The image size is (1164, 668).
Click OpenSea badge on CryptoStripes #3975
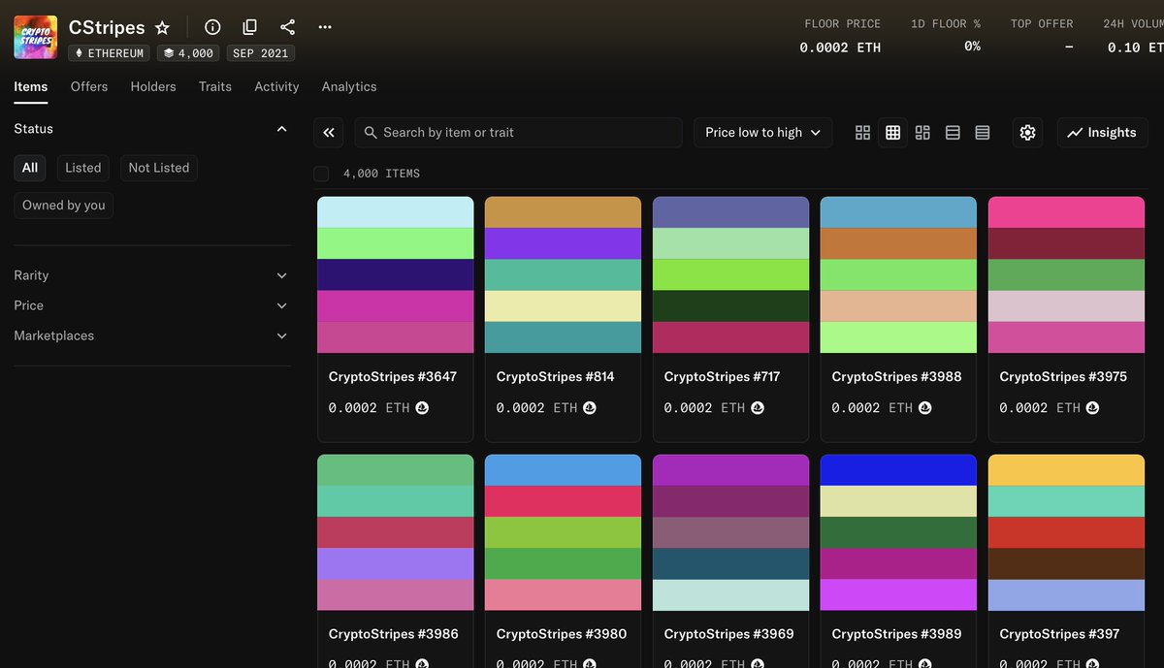pos(1093,408)
